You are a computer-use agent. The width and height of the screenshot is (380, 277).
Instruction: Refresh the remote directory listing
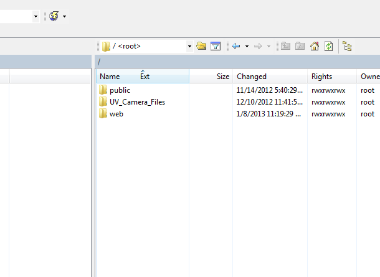(x=328, y=46)
